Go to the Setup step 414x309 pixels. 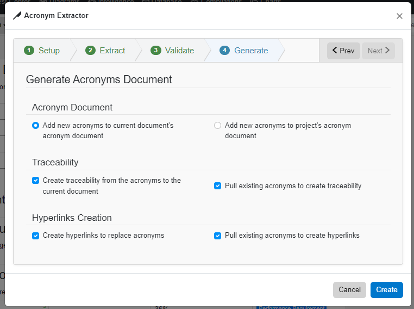coord(42,50)
